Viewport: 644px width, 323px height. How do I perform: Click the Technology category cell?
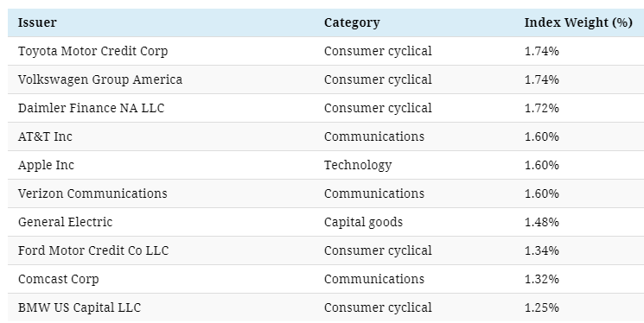(358, 165)
